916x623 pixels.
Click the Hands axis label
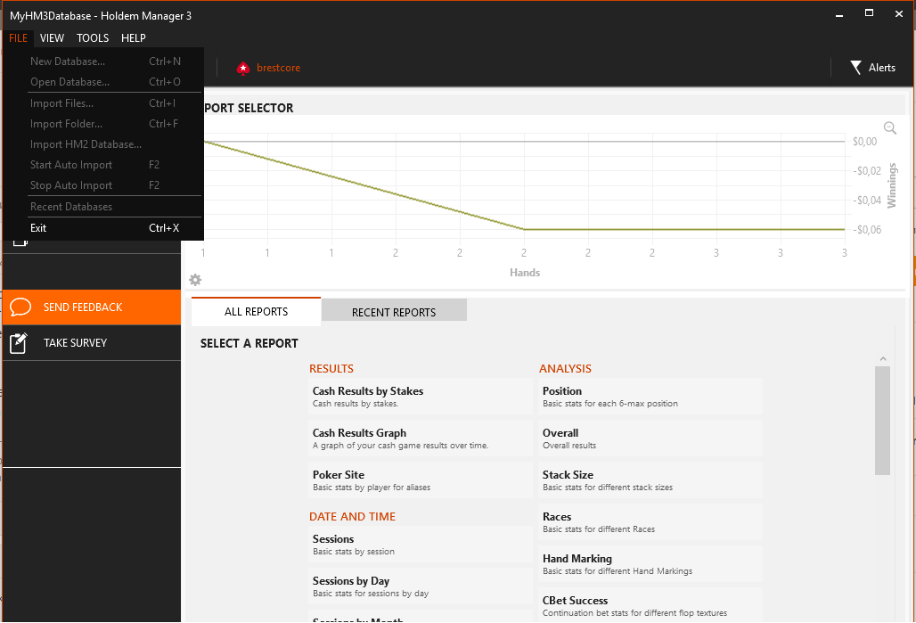pos(525,273)
